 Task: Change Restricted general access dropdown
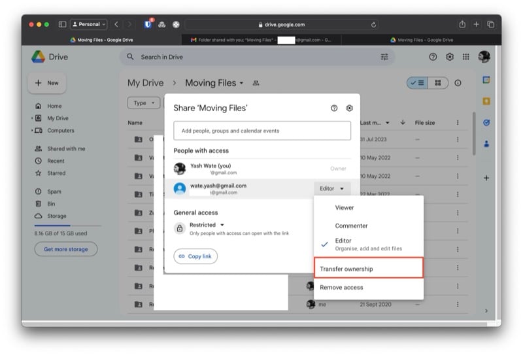[x=207, y=225]
